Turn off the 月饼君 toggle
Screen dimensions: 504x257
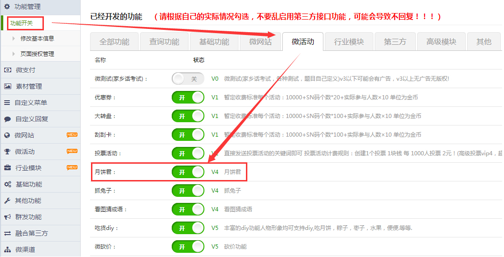(x=188, y=172)
